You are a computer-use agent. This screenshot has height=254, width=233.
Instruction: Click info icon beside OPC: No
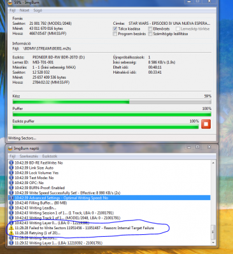11,183
